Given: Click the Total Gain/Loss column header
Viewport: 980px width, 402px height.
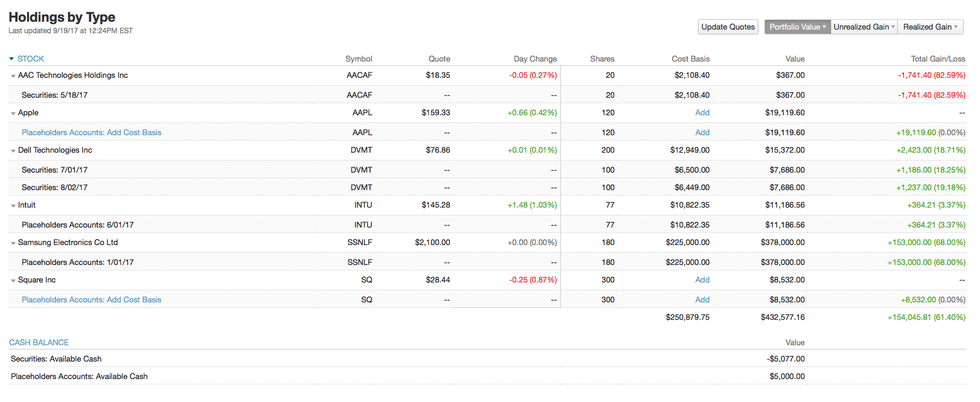Looking at the screenshot, I should (938, 59).
